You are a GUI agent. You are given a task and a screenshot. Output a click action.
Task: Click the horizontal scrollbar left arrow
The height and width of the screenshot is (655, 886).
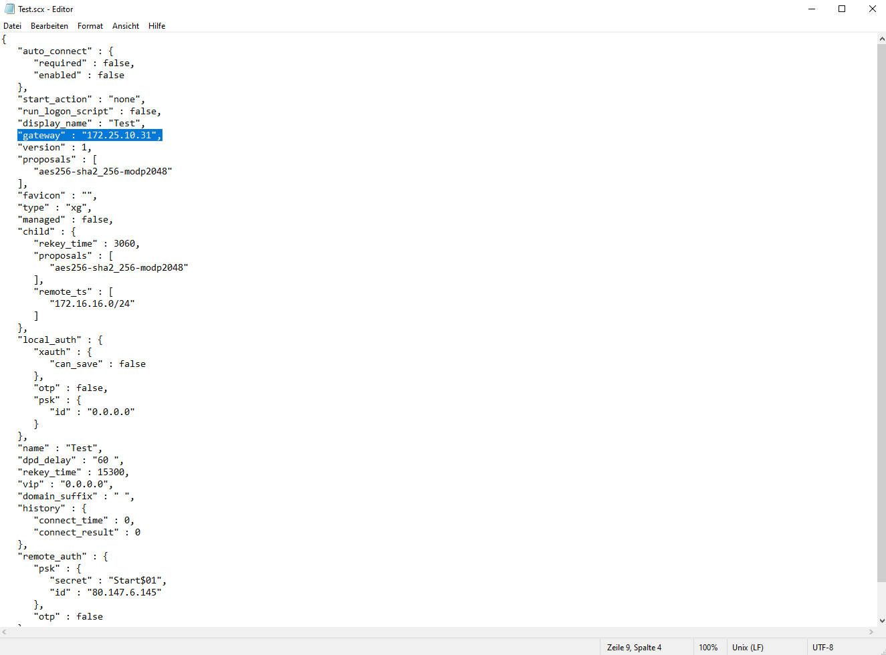[5, 632]
